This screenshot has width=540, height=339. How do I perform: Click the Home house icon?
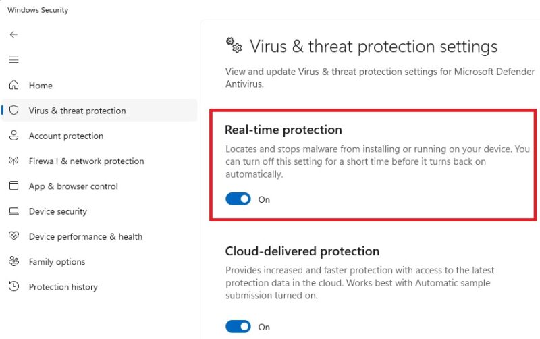point(13,85)
